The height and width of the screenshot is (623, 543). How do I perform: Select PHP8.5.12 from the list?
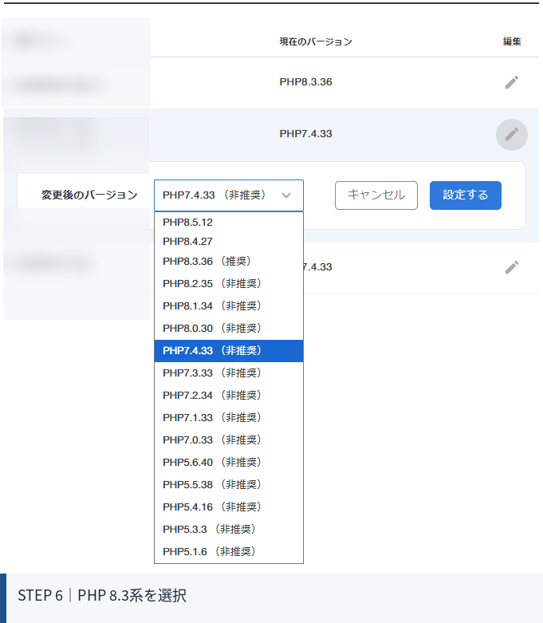[229, 222]
